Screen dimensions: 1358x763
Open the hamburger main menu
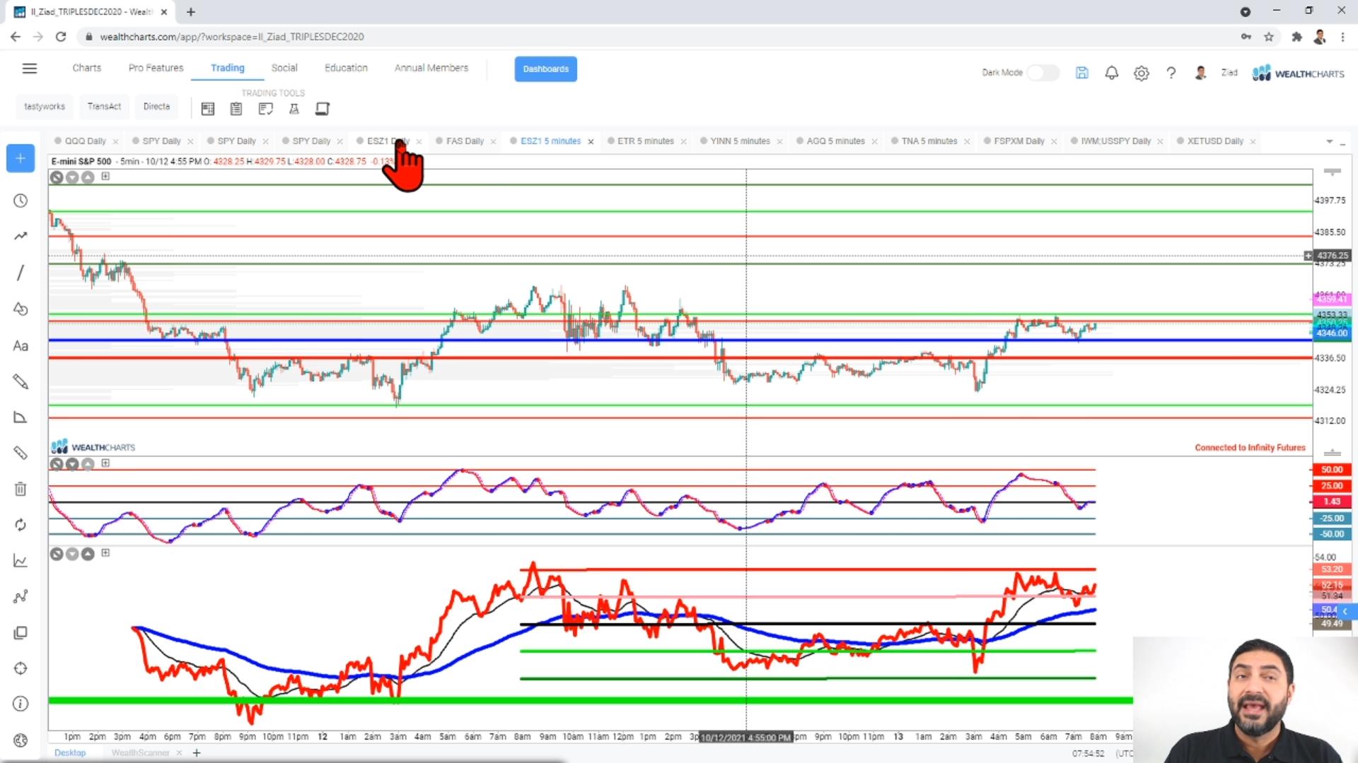click(29, 69)
